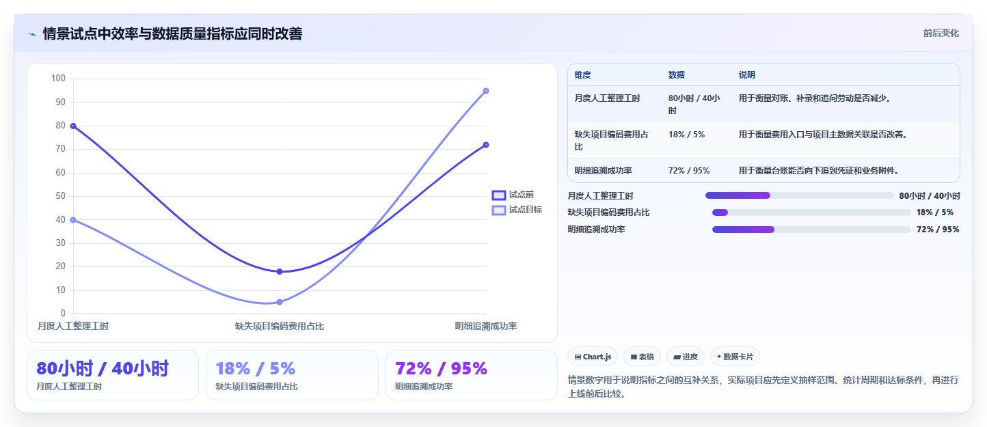Click the 缺失项目编码费用占比 progress bar
Viewport: 987px width, 427px height.
(811, 212)
